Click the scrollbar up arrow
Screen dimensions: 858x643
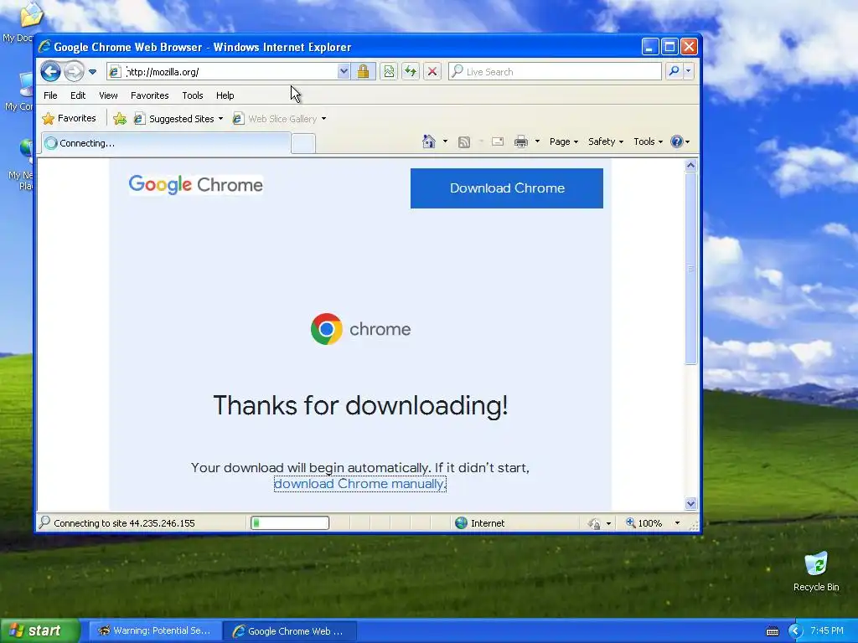tap(690, 165)
